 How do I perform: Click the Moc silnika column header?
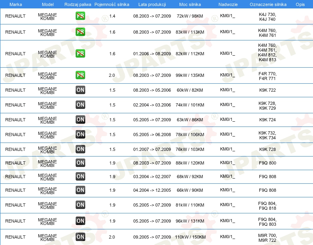pos(190,4)
